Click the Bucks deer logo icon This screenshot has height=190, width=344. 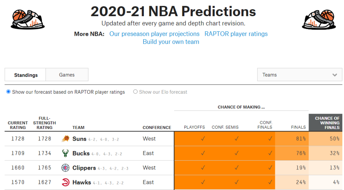click(65, 153)
